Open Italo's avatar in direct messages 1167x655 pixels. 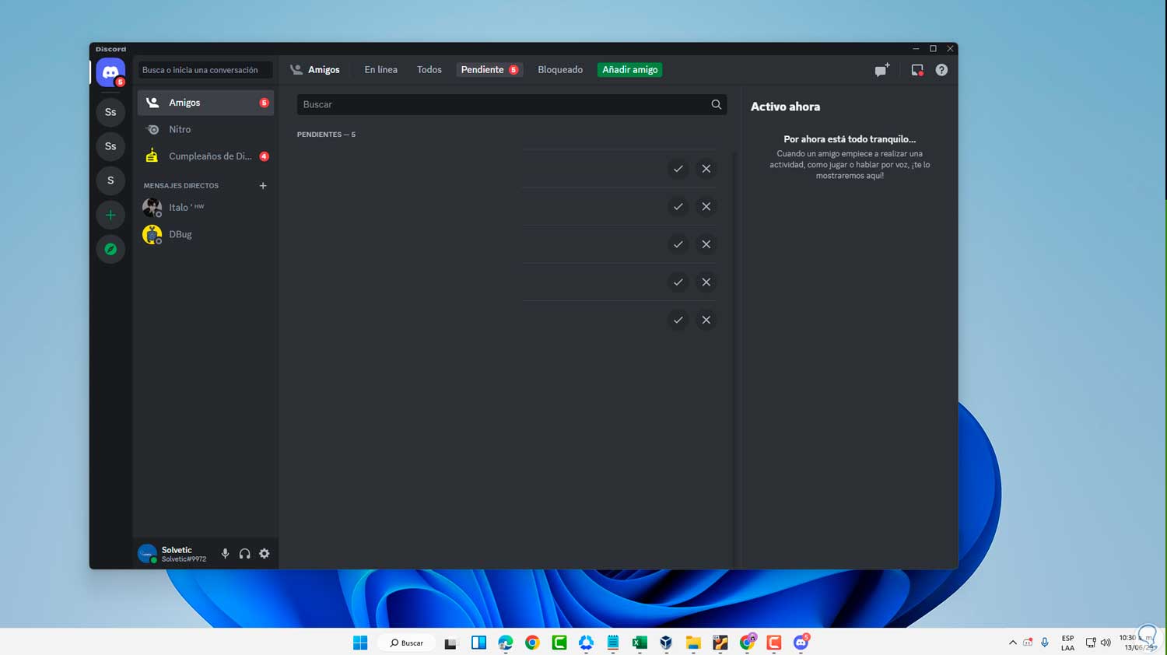pos(152,208)
